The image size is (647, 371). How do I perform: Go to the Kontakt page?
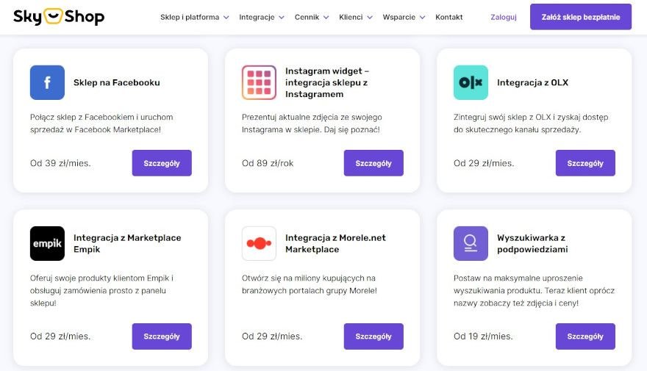(x=449, y=17)
